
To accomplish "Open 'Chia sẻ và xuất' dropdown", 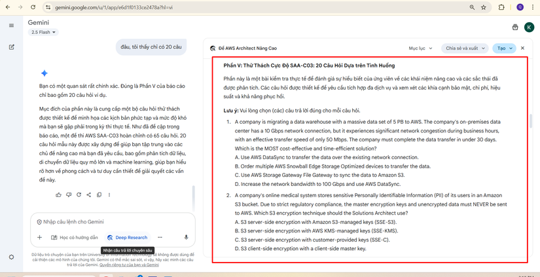I will pos(465,48).
